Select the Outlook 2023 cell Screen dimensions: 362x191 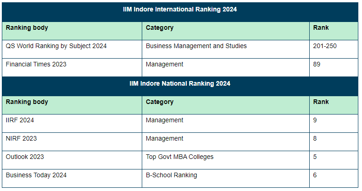point(25,157)
